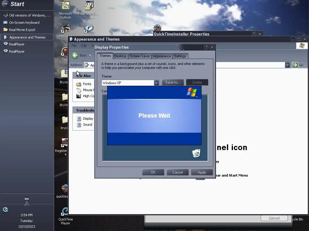Switch to the Desktop tab

coord(120,56)
